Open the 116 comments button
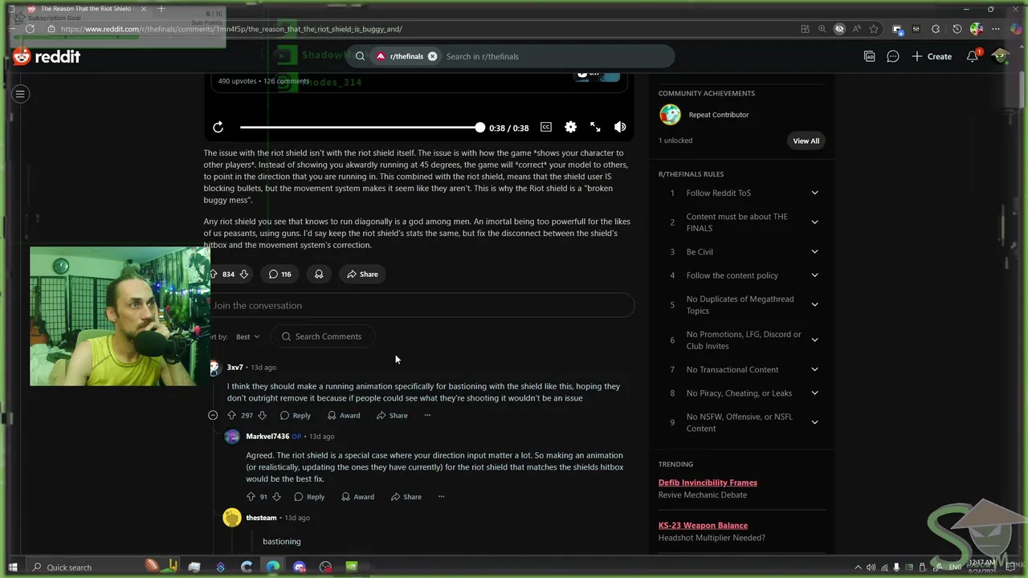This screenshot has width=1028, height=578. [279, 275]
